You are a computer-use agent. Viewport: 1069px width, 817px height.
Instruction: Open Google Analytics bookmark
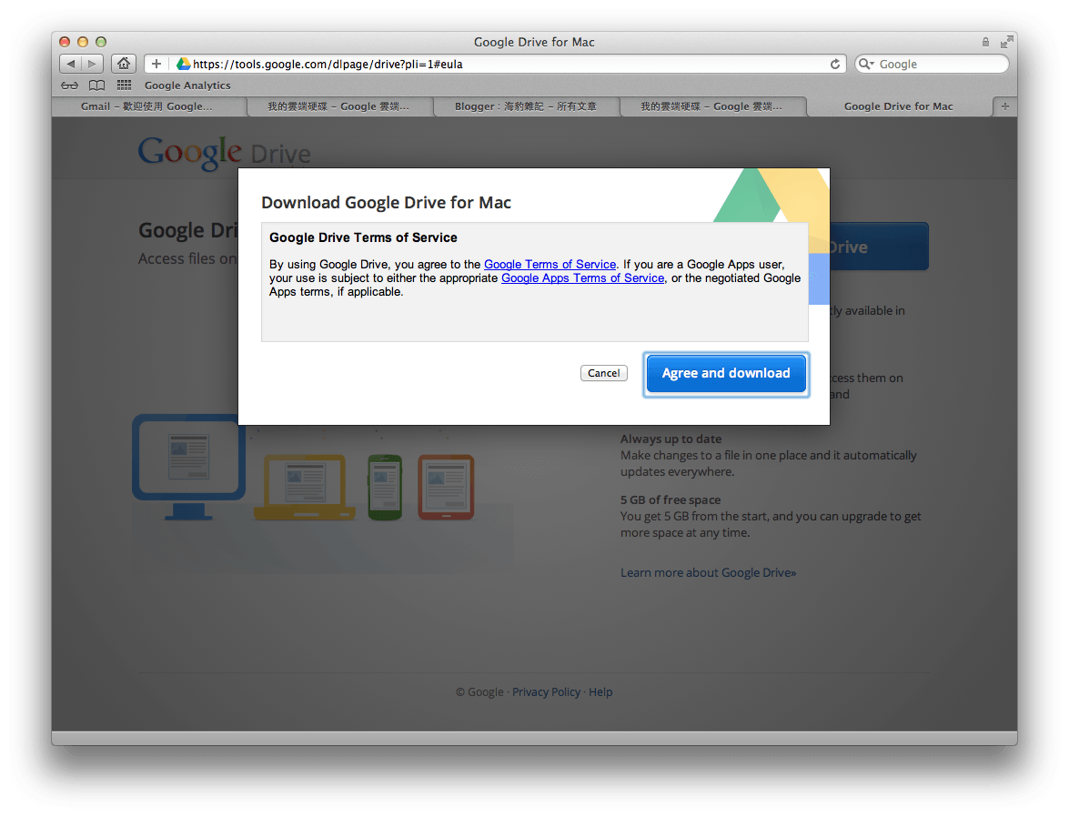tap(187, 86)
